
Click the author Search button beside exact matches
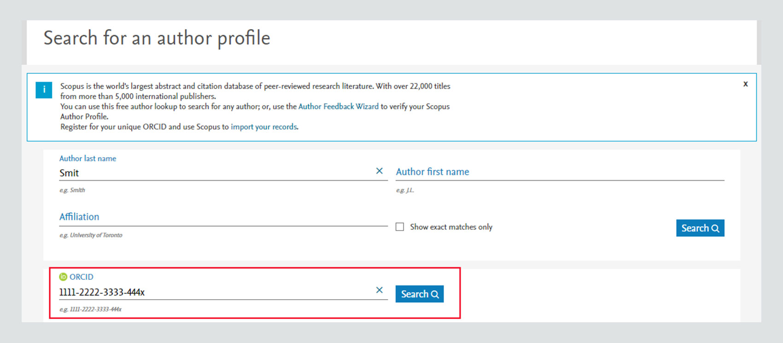tap(700, 228)
